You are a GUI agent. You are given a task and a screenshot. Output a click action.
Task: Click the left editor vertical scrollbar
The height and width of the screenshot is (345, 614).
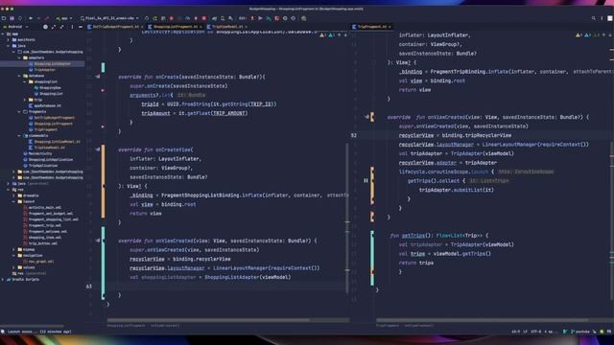click(x=347, y=219)
